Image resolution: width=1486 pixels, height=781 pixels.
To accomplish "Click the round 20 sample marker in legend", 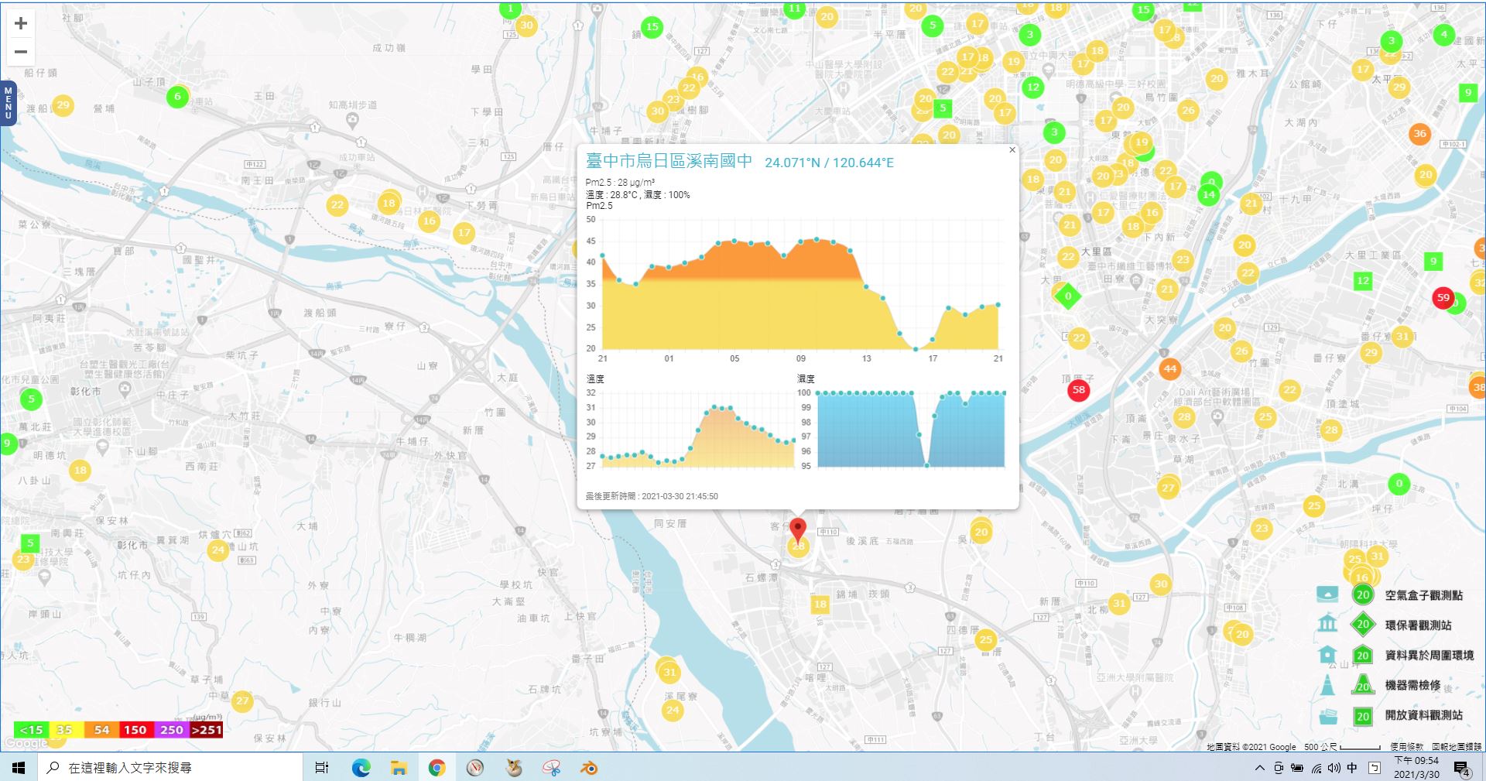I will (1363, 594).
